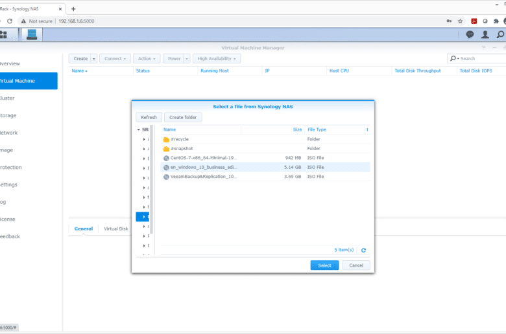Sort by Total Disk Throughput column
The width and height of the screenshot is (506, 334).
[x=424, y=71]
